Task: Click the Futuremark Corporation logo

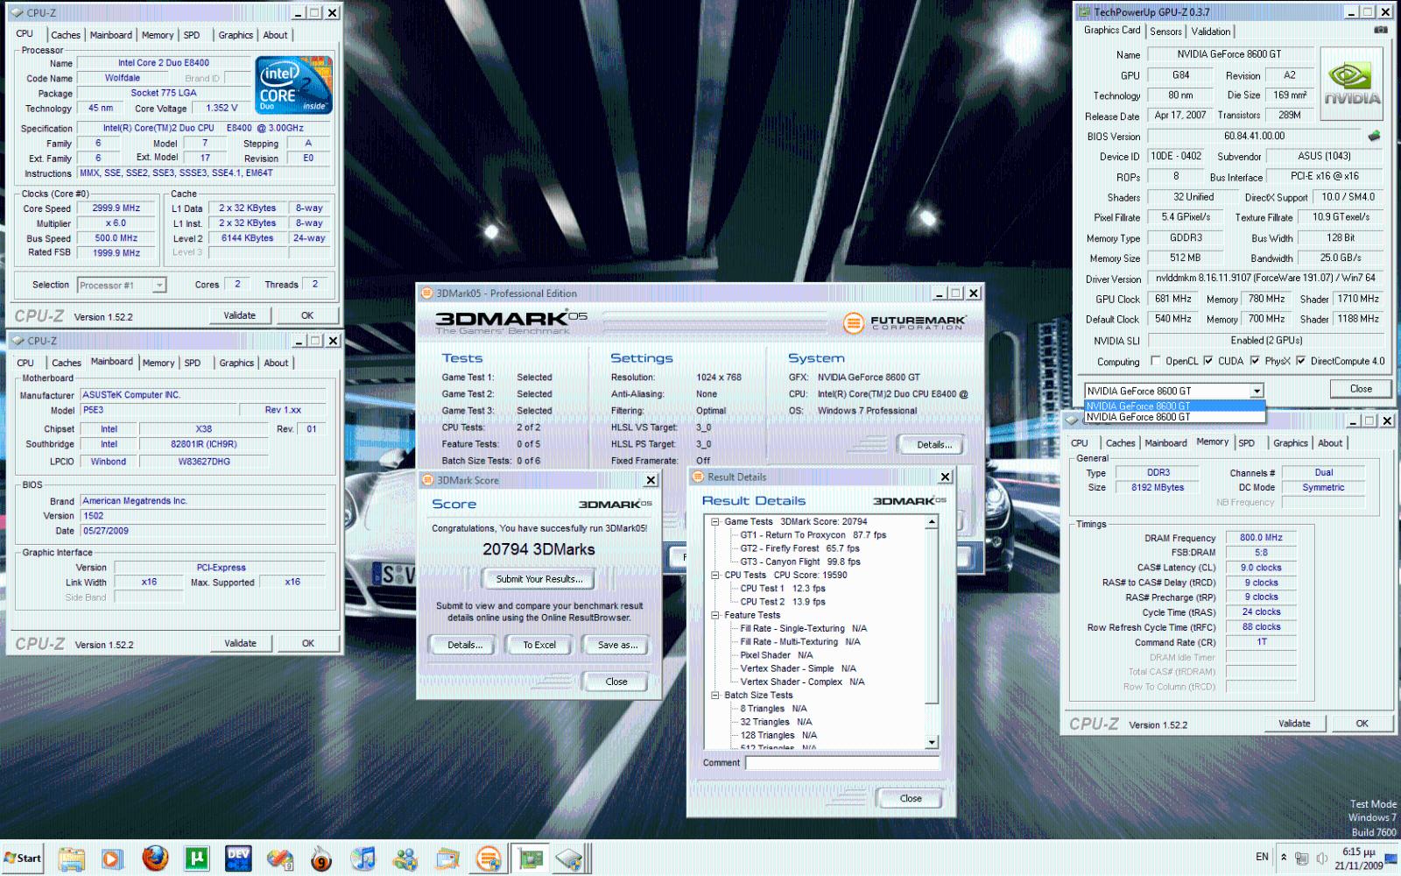Action: [x=905, y=322]
